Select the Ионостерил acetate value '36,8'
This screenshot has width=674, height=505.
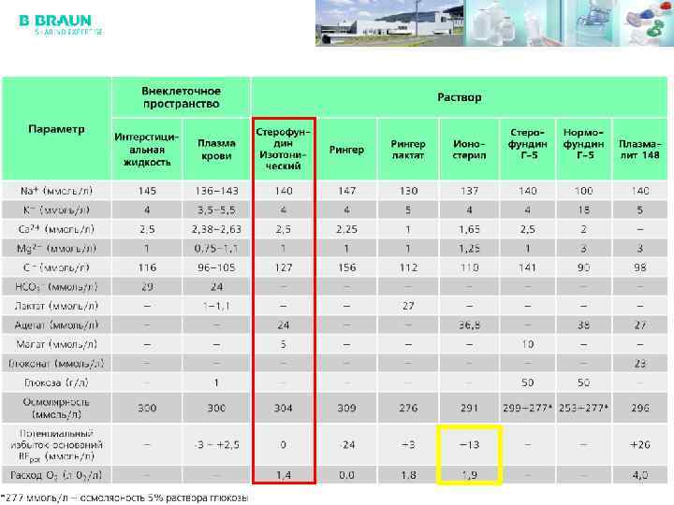click(469, 325)
